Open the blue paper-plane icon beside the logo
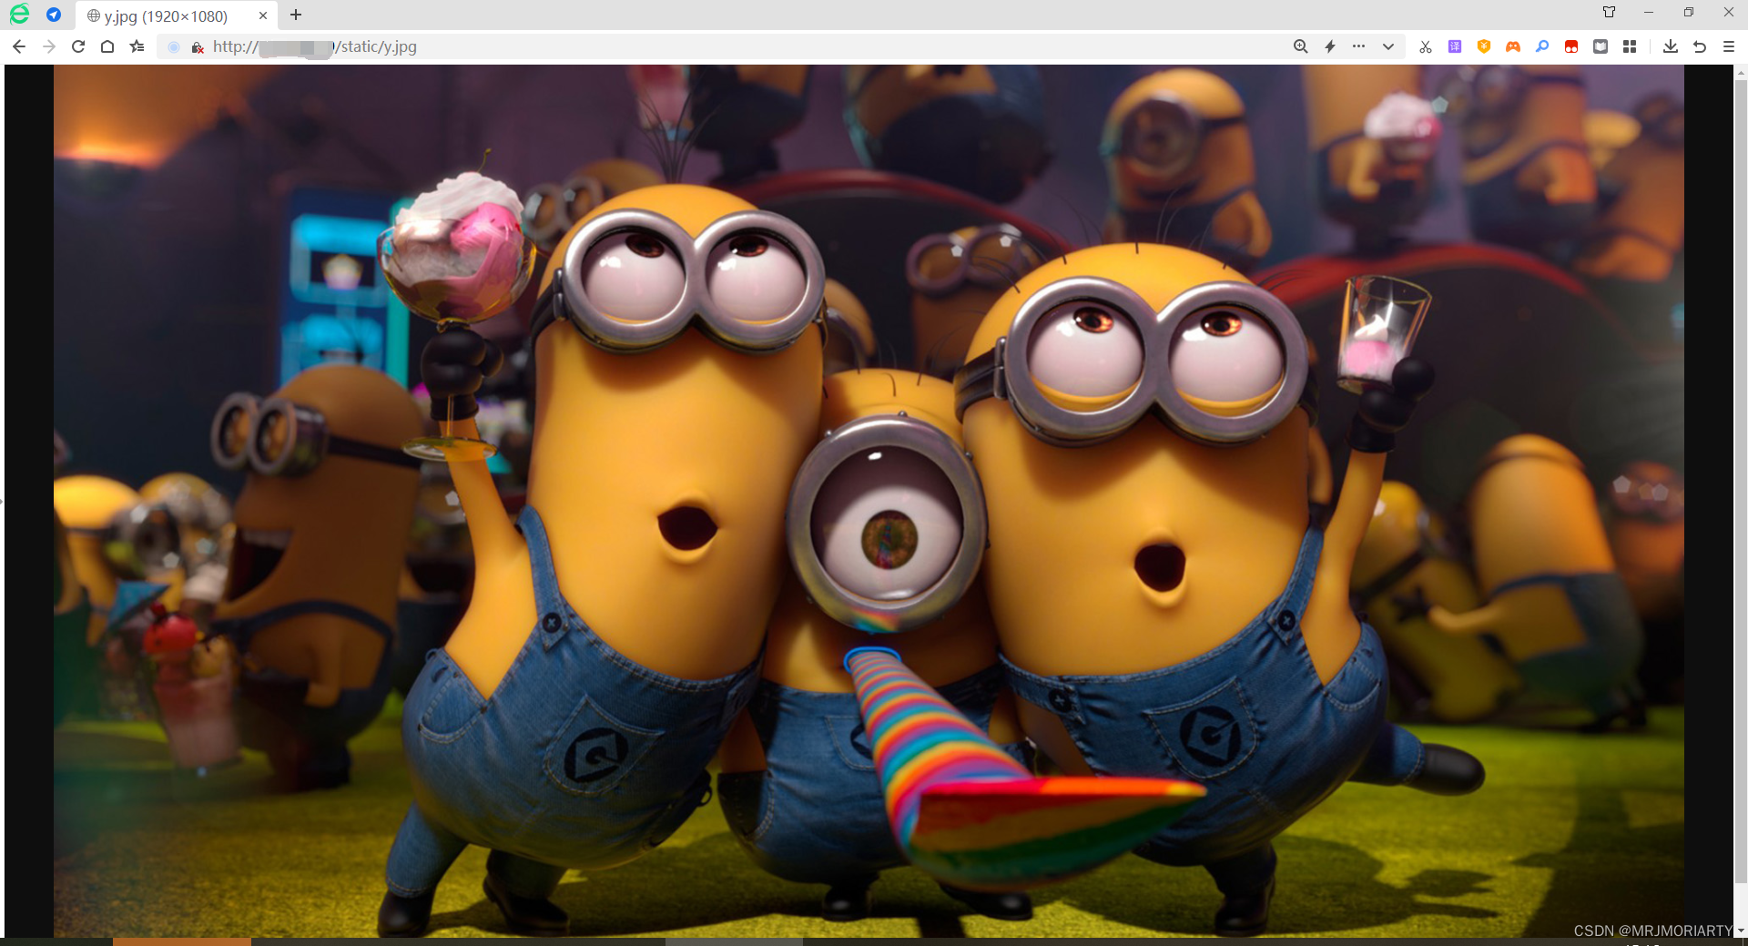This screenshot has height=946, width=1748. 54,15
